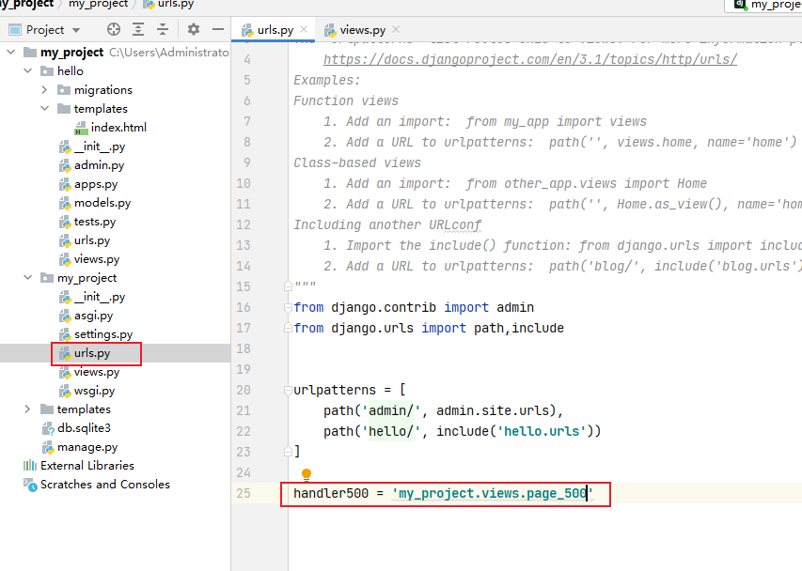
Task: Click the hello folder icon
Action: (47, 71)
